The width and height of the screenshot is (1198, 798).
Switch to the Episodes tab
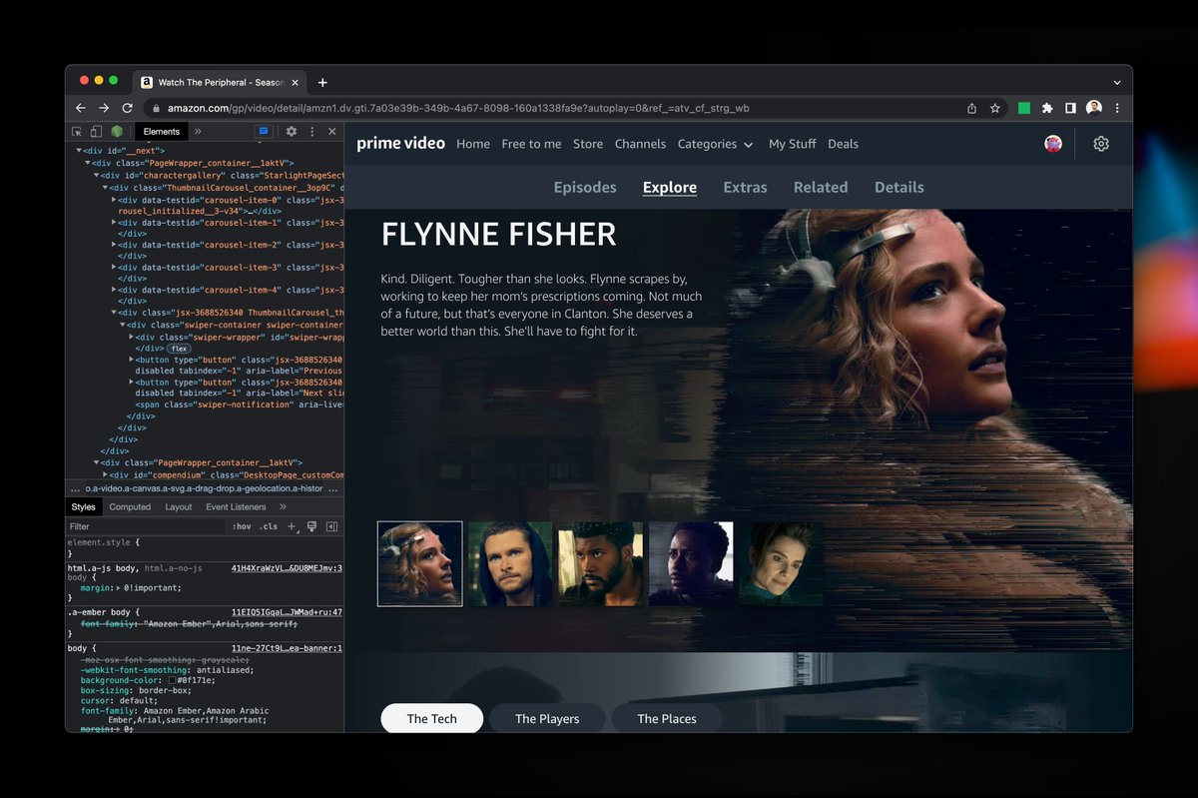585,187
